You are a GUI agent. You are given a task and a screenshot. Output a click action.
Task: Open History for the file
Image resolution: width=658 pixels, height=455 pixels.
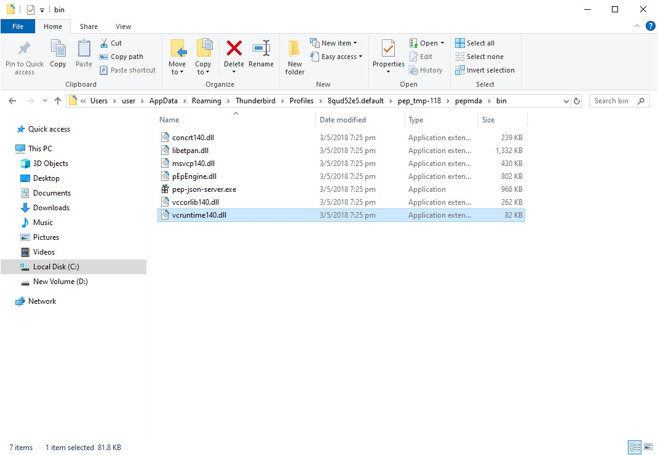426,70
